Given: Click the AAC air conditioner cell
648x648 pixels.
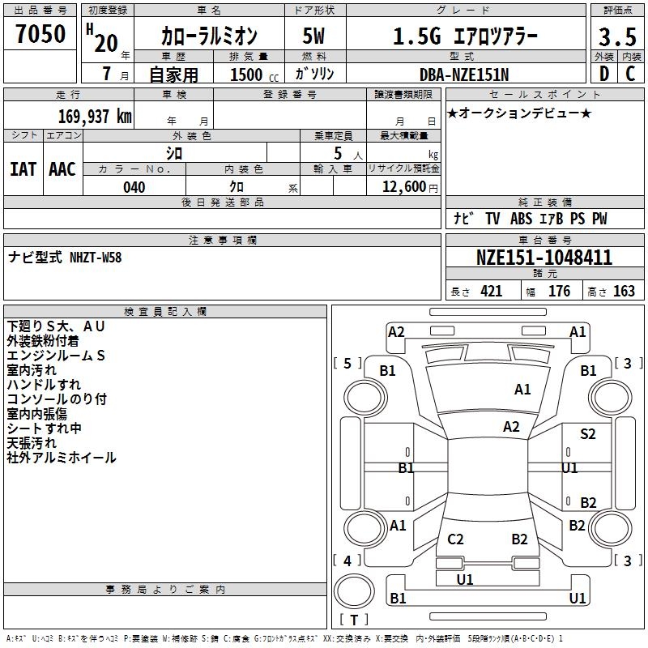Looking at the screenshot, I should (x=63, y=169).
